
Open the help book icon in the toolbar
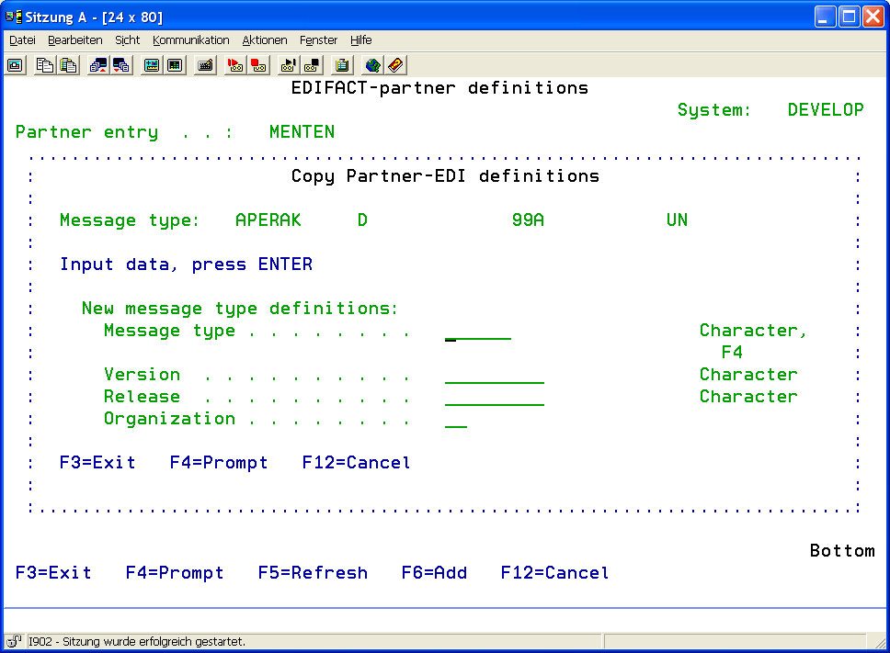tap(395, 65)
